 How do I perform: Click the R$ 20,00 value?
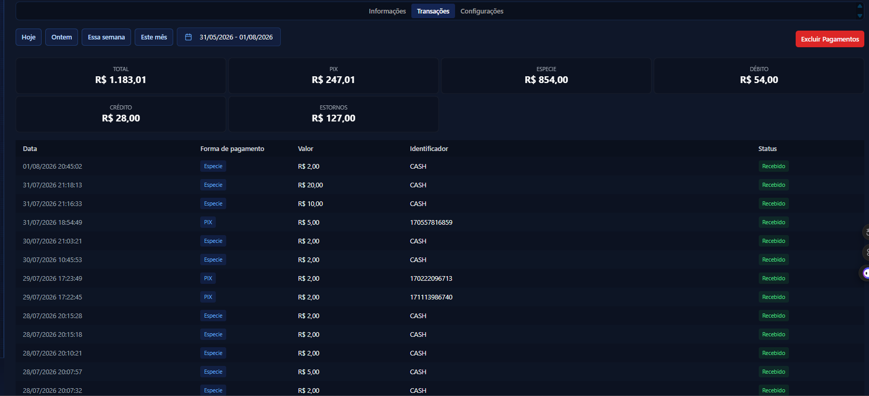[x=310, y=185]
